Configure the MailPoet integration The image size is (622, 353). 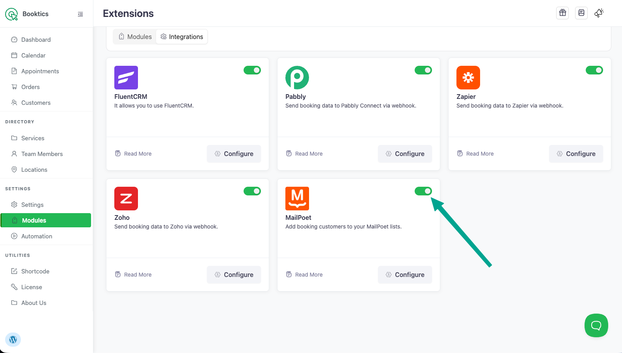coord(405,275)
